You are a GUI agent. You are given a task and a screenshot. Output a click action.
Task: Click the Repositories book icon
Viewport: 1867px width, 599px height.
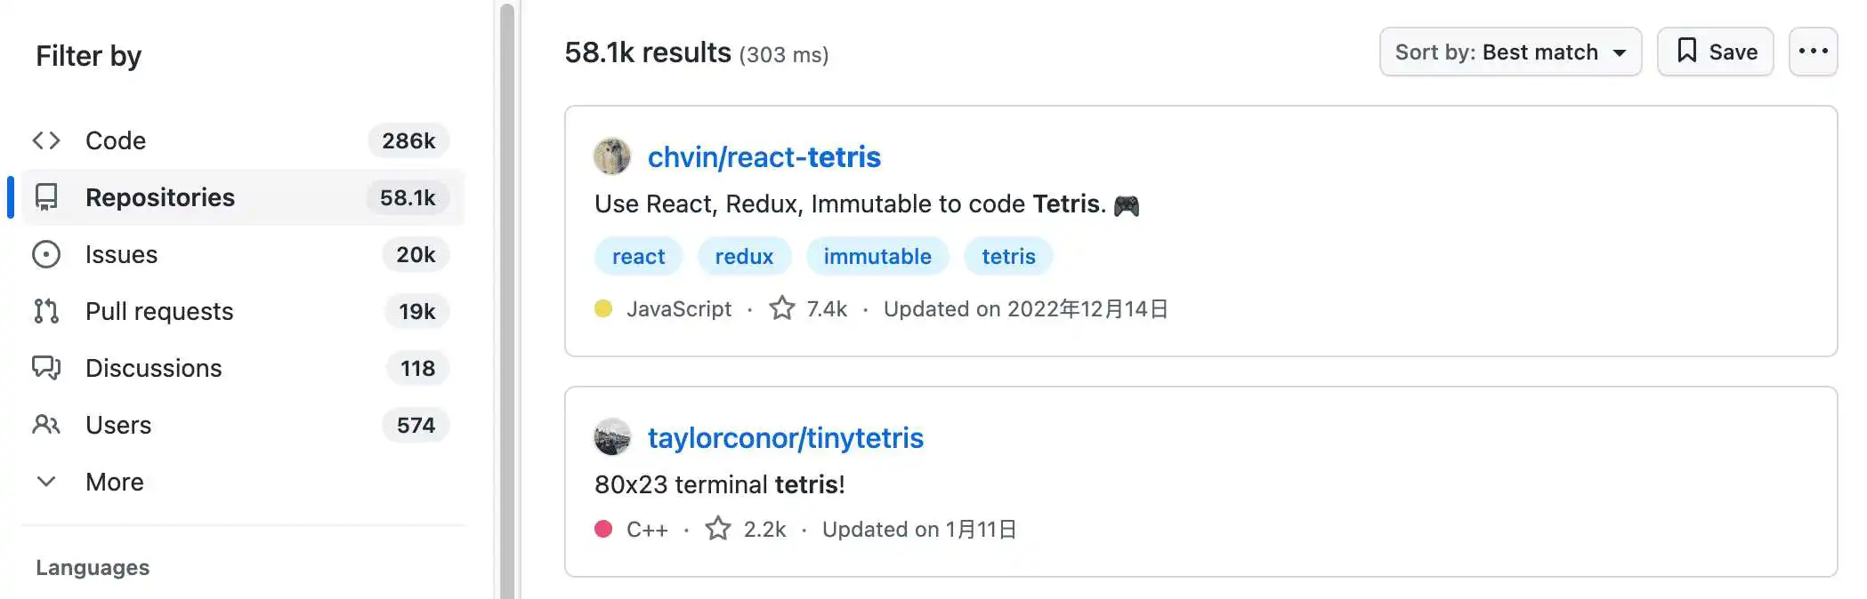click(x=46, y=197)
